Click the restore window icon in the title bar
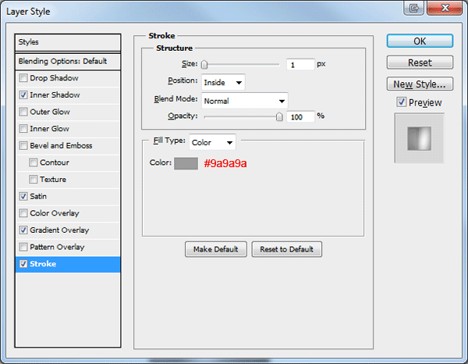Screen dimensions: 468x364 click(x=413, y=8)
